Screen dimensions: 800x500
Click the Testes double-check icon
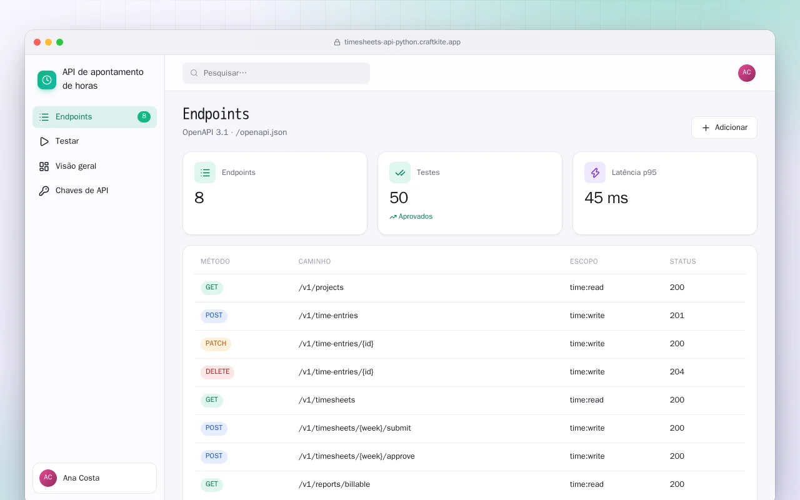pos(400,172)
